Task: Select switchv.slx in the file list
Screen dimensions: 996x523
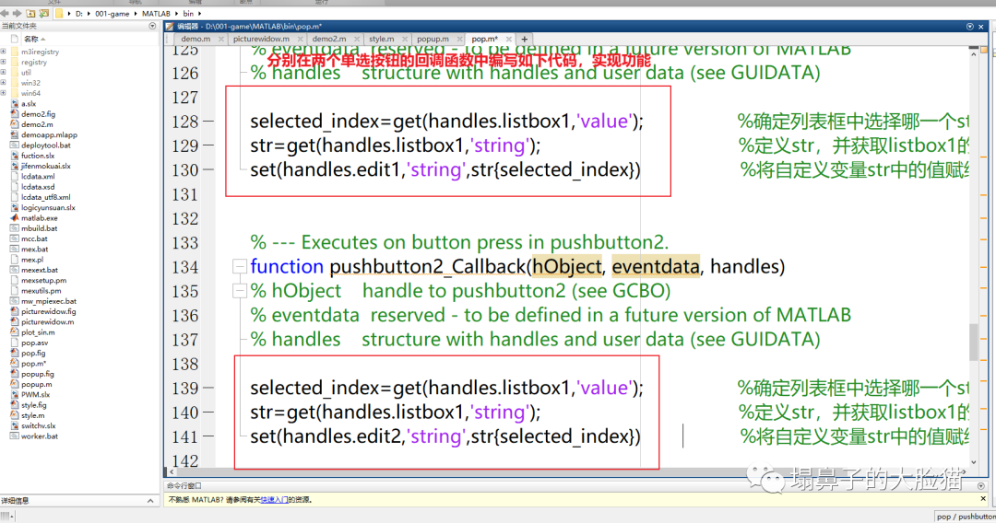Action: coord(38,426)
